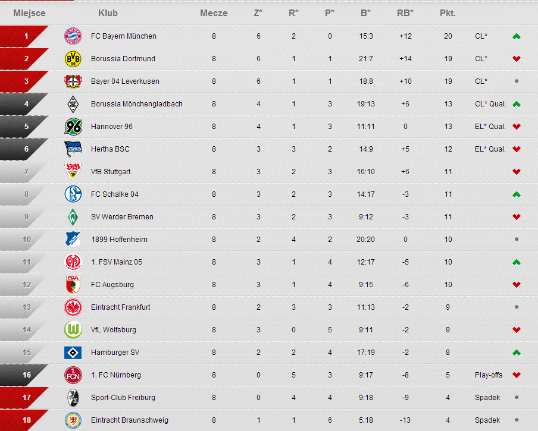Click the Hannover 96 logo
Viewport: 538px width, 431px height.
(73, 127)
